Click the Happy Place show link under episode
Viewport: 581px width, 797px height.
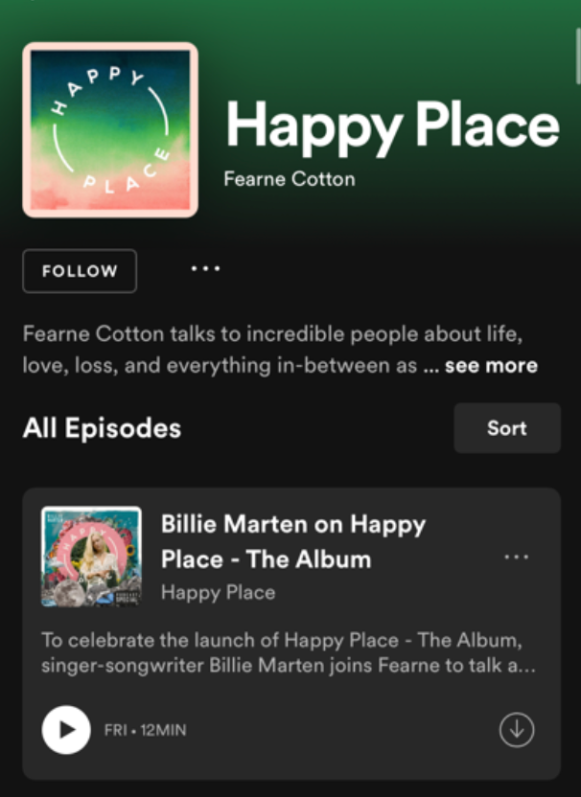click(219, 592)
